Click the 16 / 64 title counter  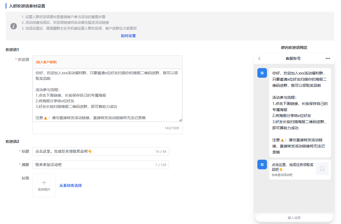point(161,151)
